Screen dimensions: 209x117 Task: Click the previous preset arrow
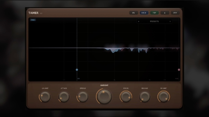(x=139, y=21)
